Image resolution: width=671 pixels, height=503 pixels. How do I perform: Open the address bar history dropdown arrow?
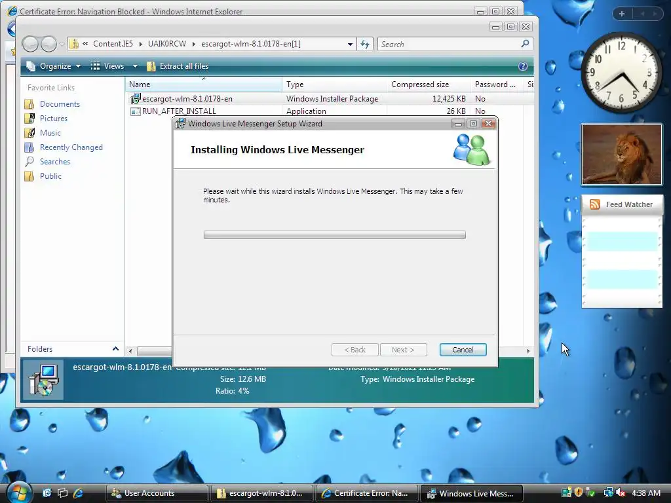point(350,44)
